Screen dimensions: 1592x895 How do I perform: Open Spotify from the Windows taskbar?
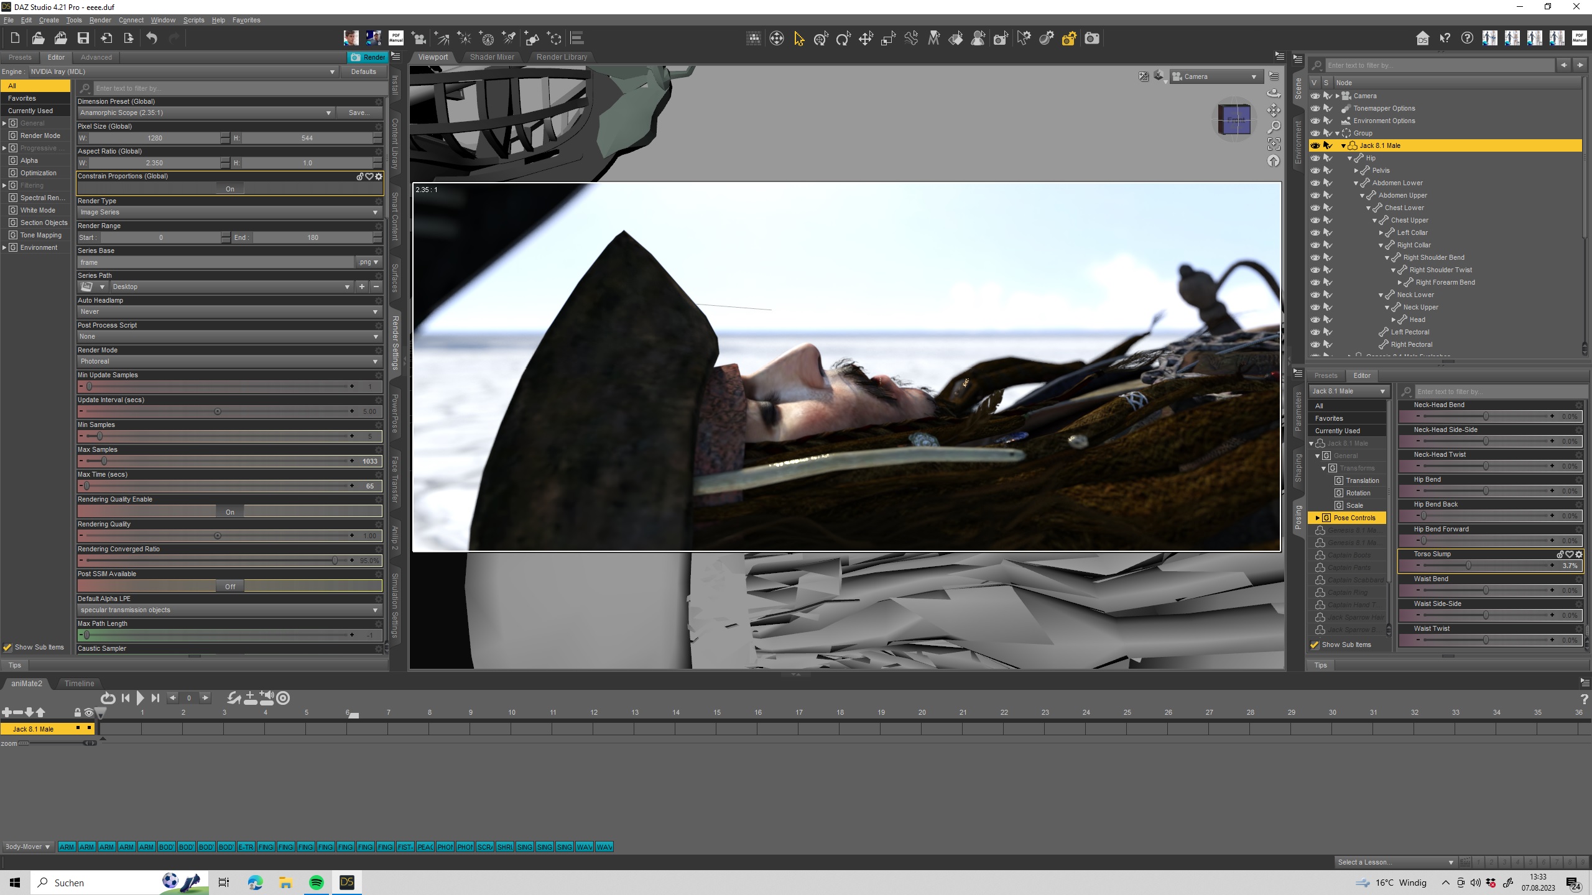(x=316, y=883)
